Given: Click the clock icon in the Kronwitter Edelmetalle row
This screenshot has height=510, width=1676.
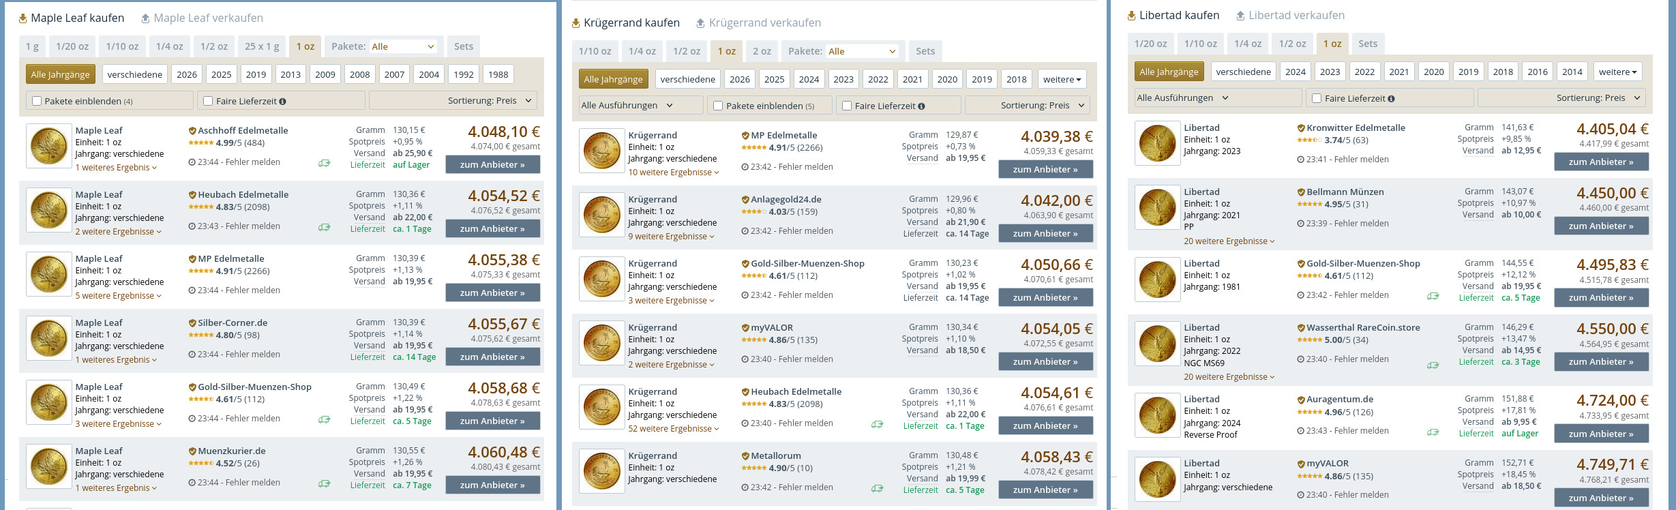Looking at the screenshot, I should point(1301,160).
